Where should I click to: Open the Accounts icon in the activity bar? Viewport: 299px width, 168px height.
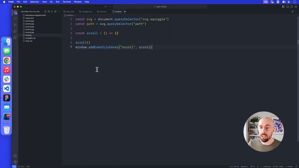click(15, 156)
